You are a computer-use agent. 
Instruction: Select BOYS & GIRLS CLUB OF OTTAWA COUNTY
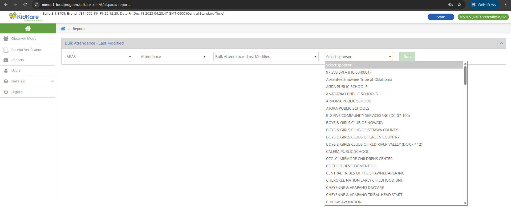[x=394, y=130]
